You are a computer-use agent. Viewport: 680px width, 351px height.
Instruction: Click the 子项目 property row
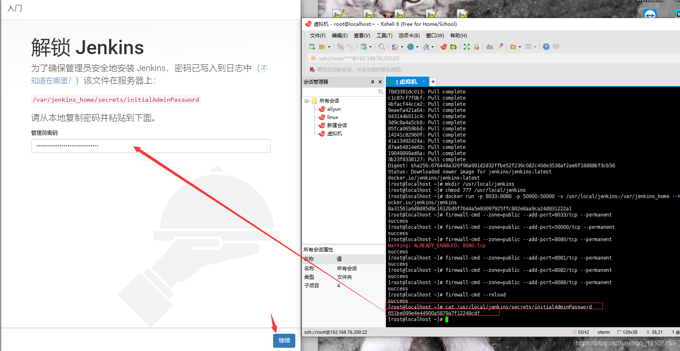[x=343, y=286]
